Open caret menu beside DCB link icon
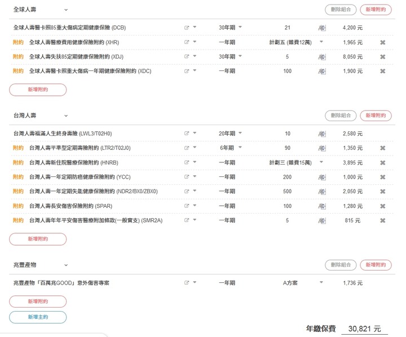This screenshot has height=337, width=406. (x=195, y=27)
